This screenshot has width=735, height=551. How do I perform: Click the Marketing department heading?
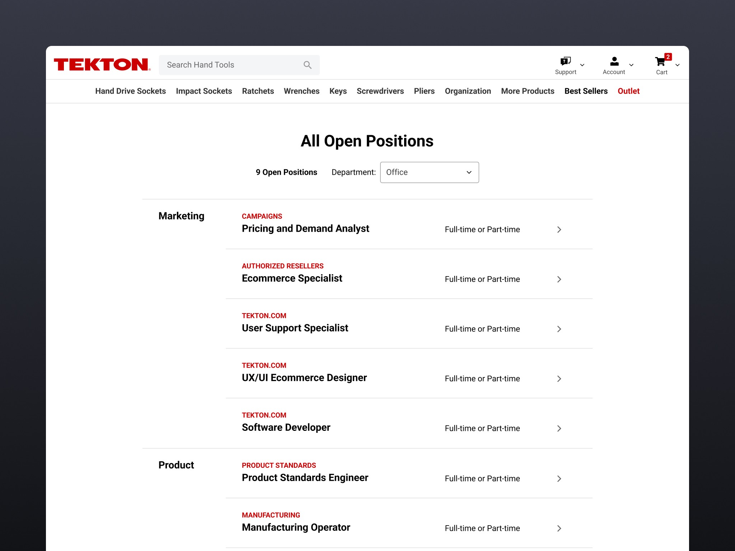182,216
